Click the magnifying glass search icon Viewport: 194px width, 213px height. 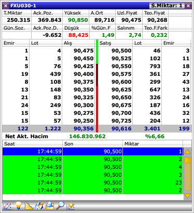point(60,206)
